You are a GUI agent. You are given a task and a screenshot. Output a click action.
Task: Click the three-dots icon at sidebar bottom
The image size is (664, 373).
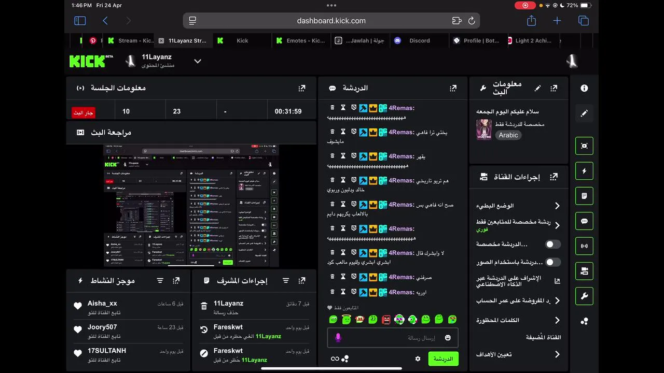tap(584, 321)
